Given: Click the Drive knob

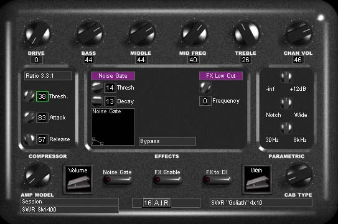Looking at the screenshot, I should [38, 34].
